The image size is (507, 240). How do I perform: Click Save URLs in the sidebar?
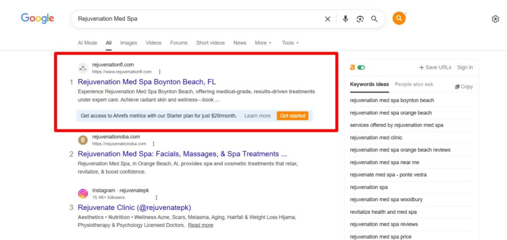435,68
